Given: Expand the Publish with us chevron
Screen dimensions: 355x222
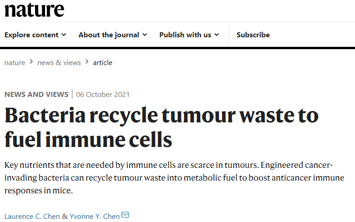Looking at the screenshot, I should pos(217,35).
